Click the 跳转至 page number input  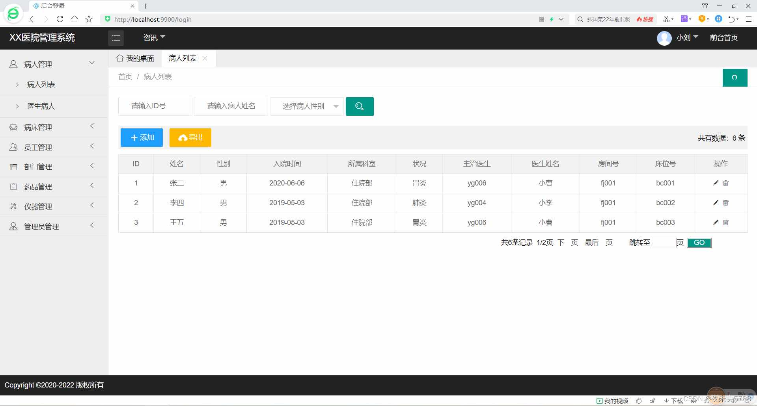664,243
